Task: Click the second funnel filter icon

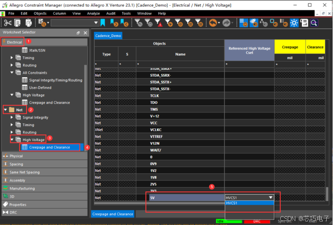Action: coord(149,22)
